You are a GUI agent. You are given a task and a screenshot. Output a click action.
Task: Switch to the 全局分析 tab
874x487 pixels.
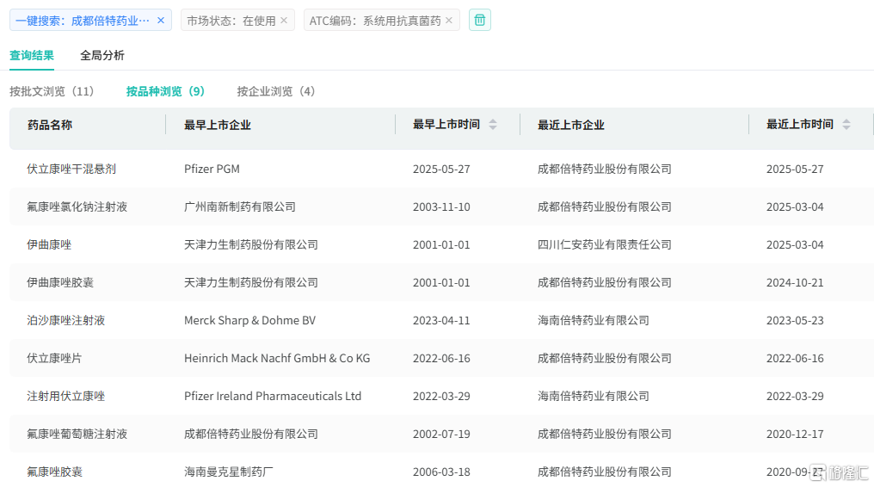pos(102,55)
